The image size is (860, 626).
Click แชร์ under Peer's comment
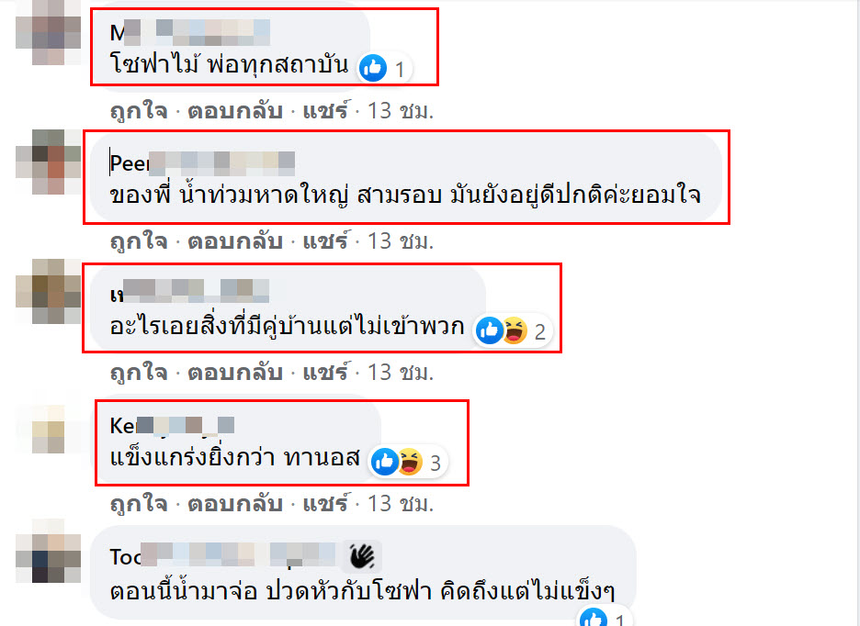click(325, 241)
